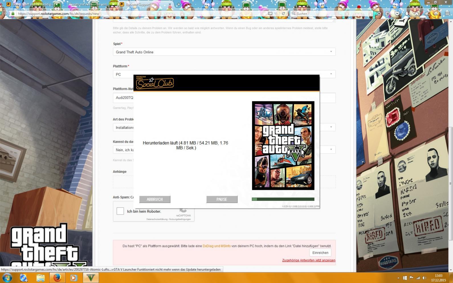This screenshot has height=283, width=453.
Task: Open Action Center flag tray icon
Action: click(411, 278)
